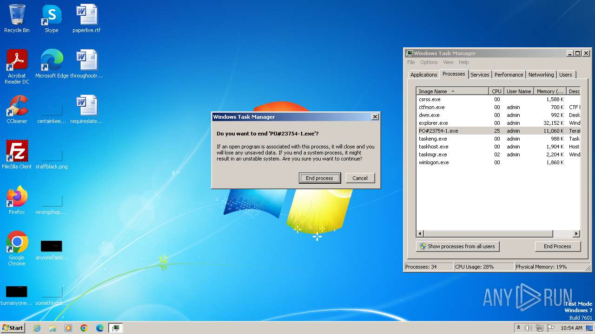Open Windows Explorer from taskbar

(x=53, y=328)
